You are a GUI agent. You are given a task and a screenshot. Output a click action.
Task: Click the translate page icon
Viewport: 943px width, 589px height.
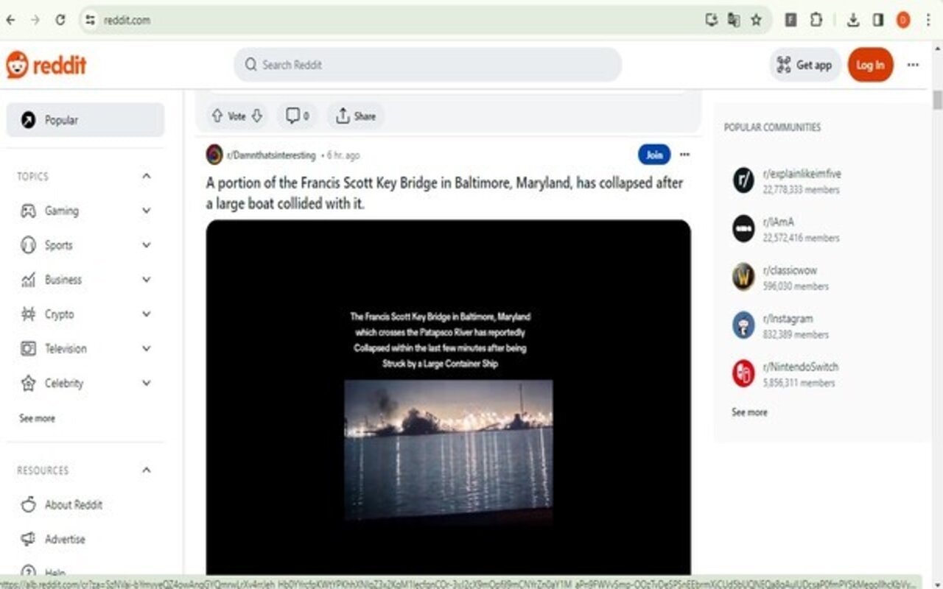point(734,21)
